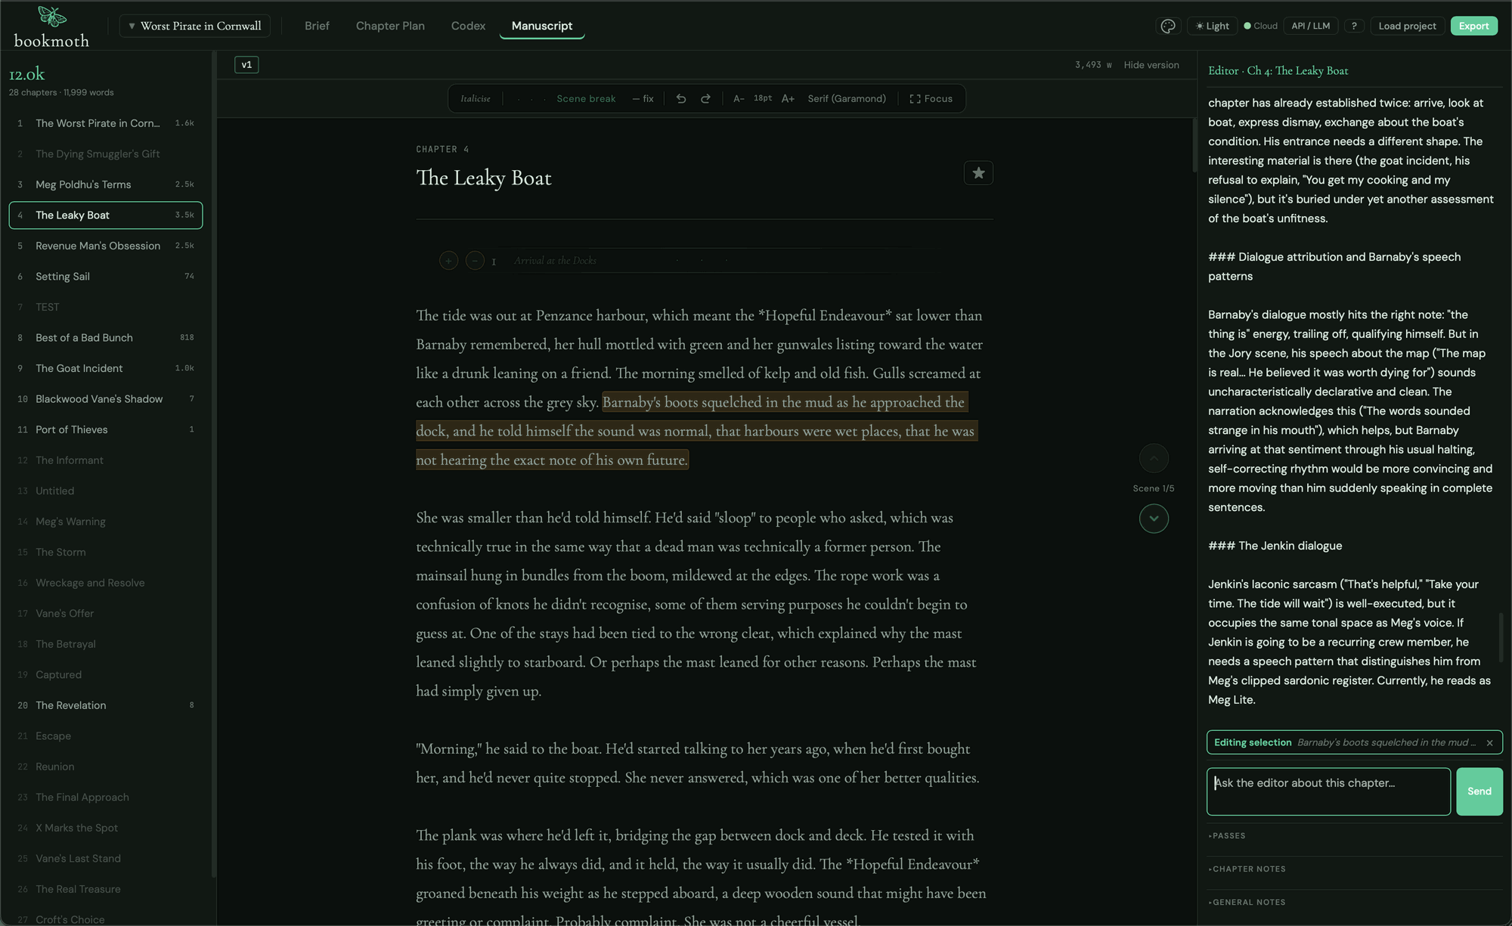Image resolution: width=1512 pixels, height=926 pixels.
Task: Select the Manuscript tab
Action: 542,26
